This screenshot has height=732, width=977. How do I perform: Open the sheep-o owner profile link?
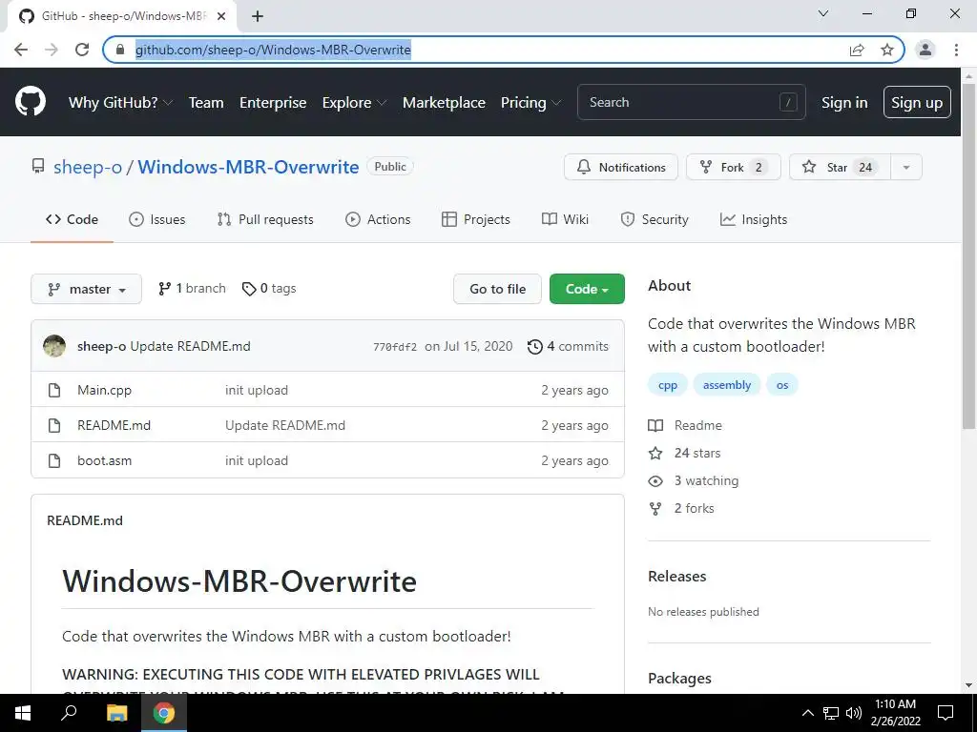(88, 167)
